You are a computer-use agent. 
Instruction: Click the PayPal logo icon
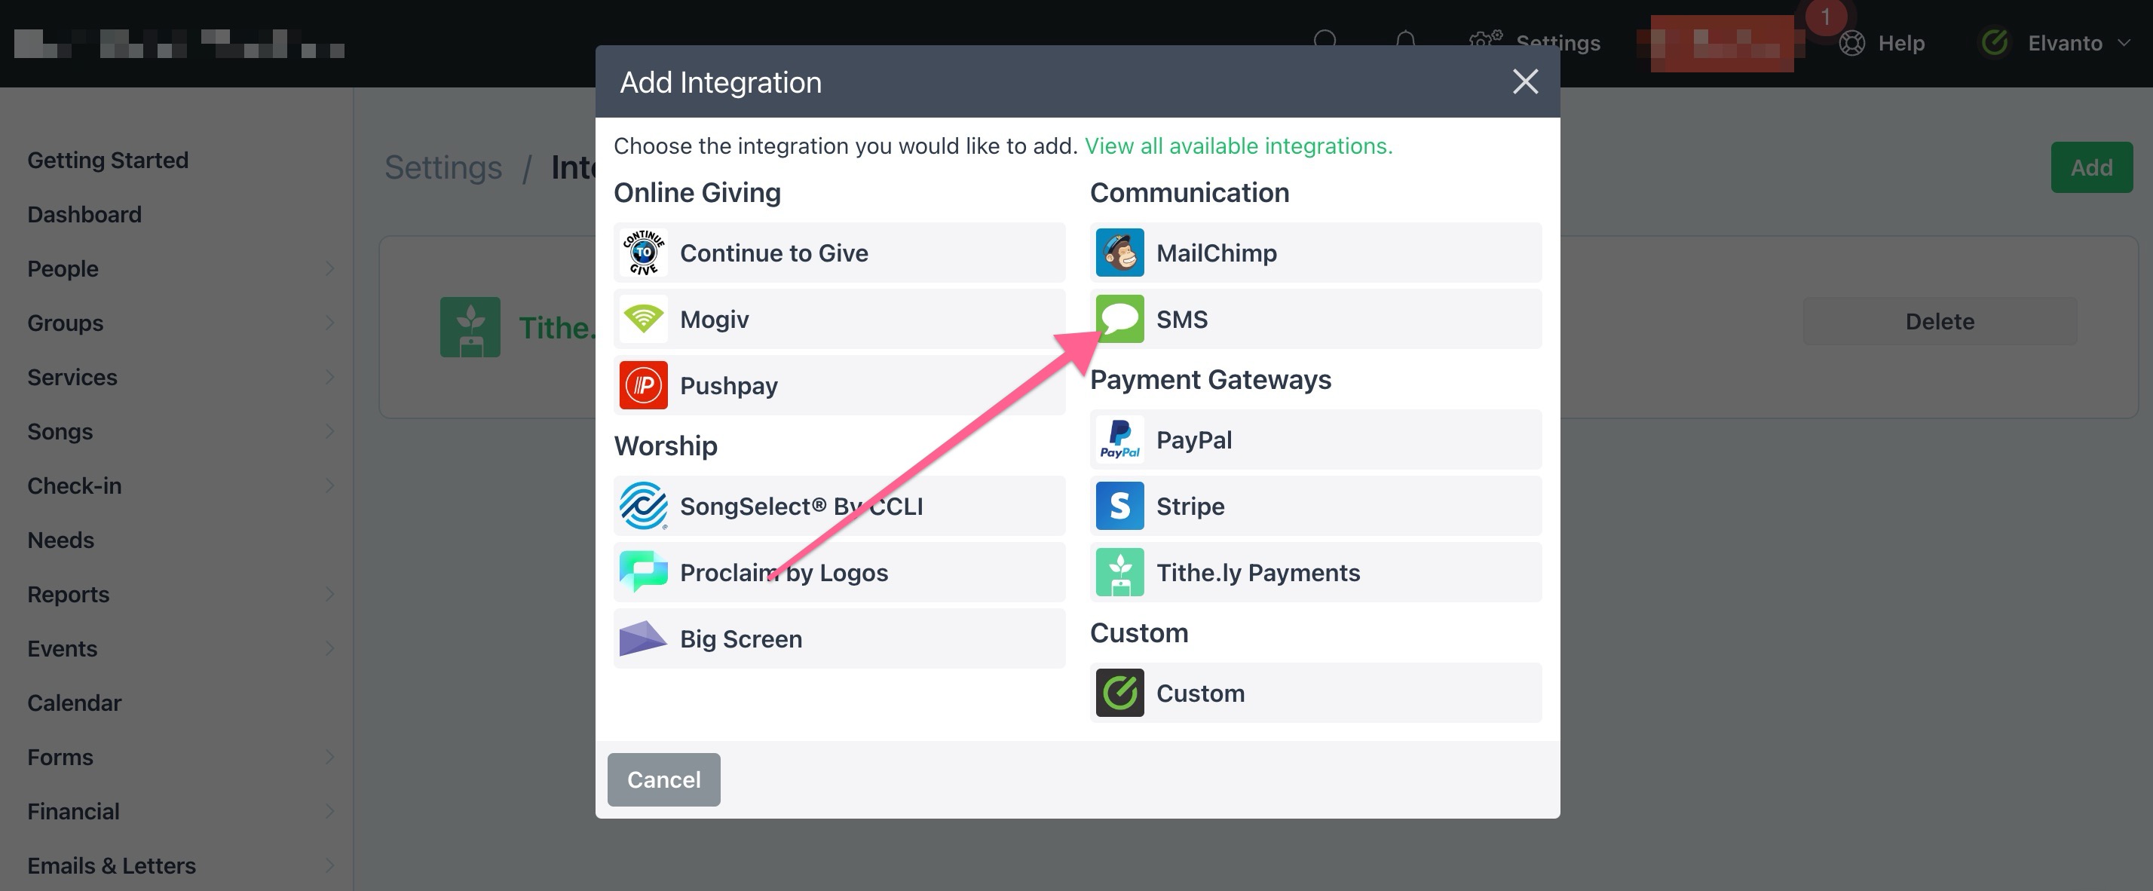(1119, 439)
